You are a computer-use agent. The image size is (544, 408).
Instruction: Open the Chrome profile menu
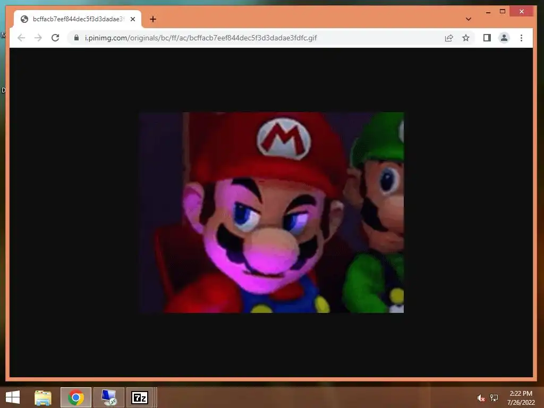point(504,38)
